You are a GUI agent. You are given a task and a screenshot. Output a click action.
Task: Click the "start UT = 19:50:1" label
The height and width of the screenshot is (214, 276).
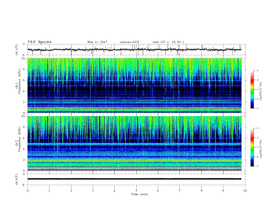(x=168, y=42)
